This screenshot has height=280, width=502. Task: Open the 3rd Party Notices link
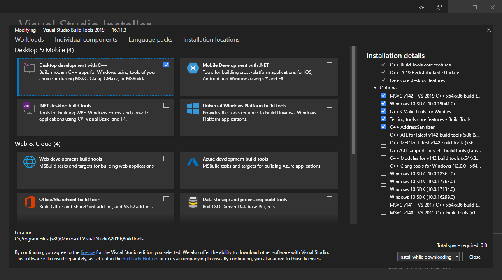coord(140,259)
